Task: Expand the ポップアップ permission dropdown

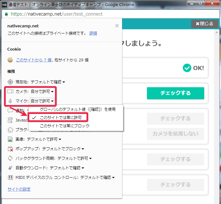Action: [x=63, y=149]
